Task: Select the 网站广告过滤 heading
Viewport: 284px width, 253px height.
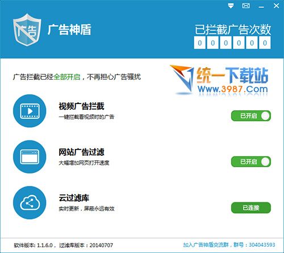Action: 81,152
